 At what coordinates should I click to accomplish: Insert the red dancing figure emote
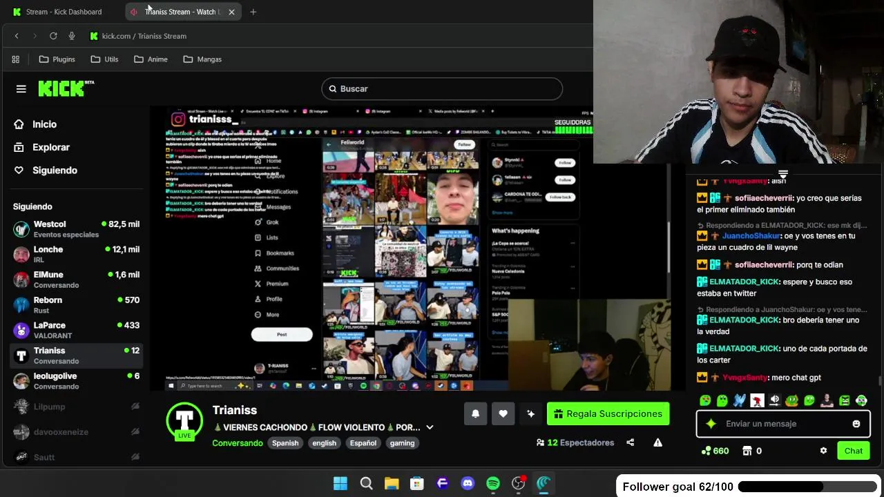(x=757, y=400)
